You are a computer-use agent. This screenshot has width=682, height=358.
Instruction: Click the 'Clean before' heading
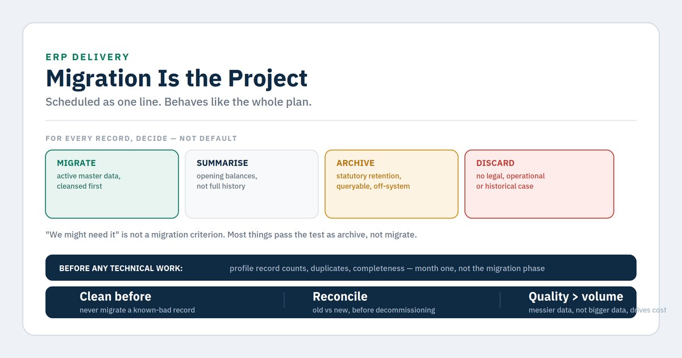point(115,297)
